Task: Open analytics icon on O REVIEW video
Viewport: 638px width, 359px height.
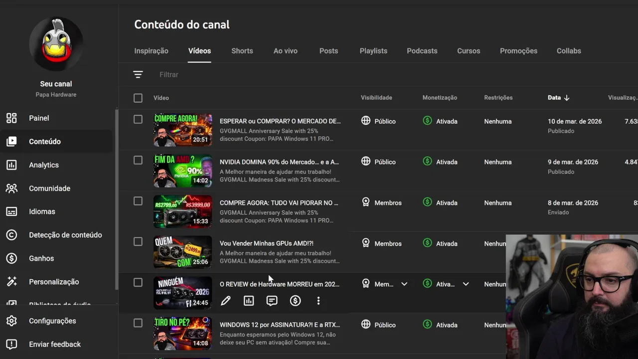Action: (x=249, y=301)
